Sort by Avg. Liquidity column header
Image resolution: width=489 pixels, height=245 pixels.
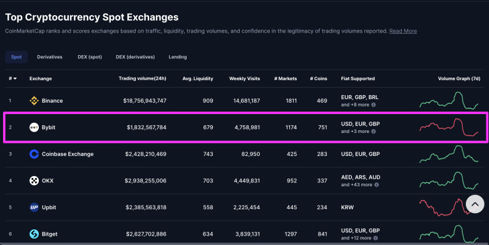[x=198, y=79]
